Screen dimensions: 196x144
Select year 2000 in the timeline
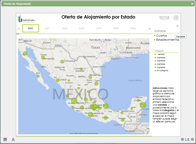click(x=30, y=28)
